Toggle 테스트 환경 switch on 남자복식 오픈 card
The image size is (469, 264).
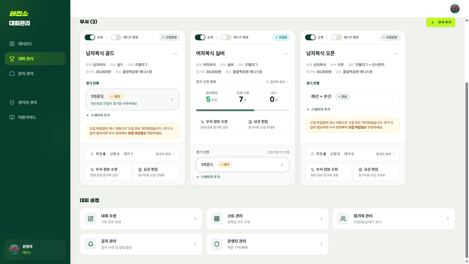tap(337, 37)
